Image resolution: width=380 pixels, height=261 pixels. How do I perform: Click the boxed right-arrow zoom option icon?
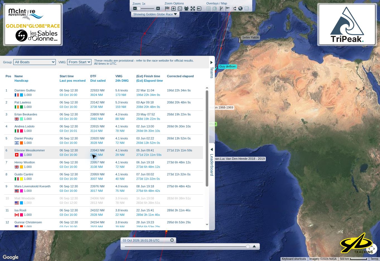[199, 9]
